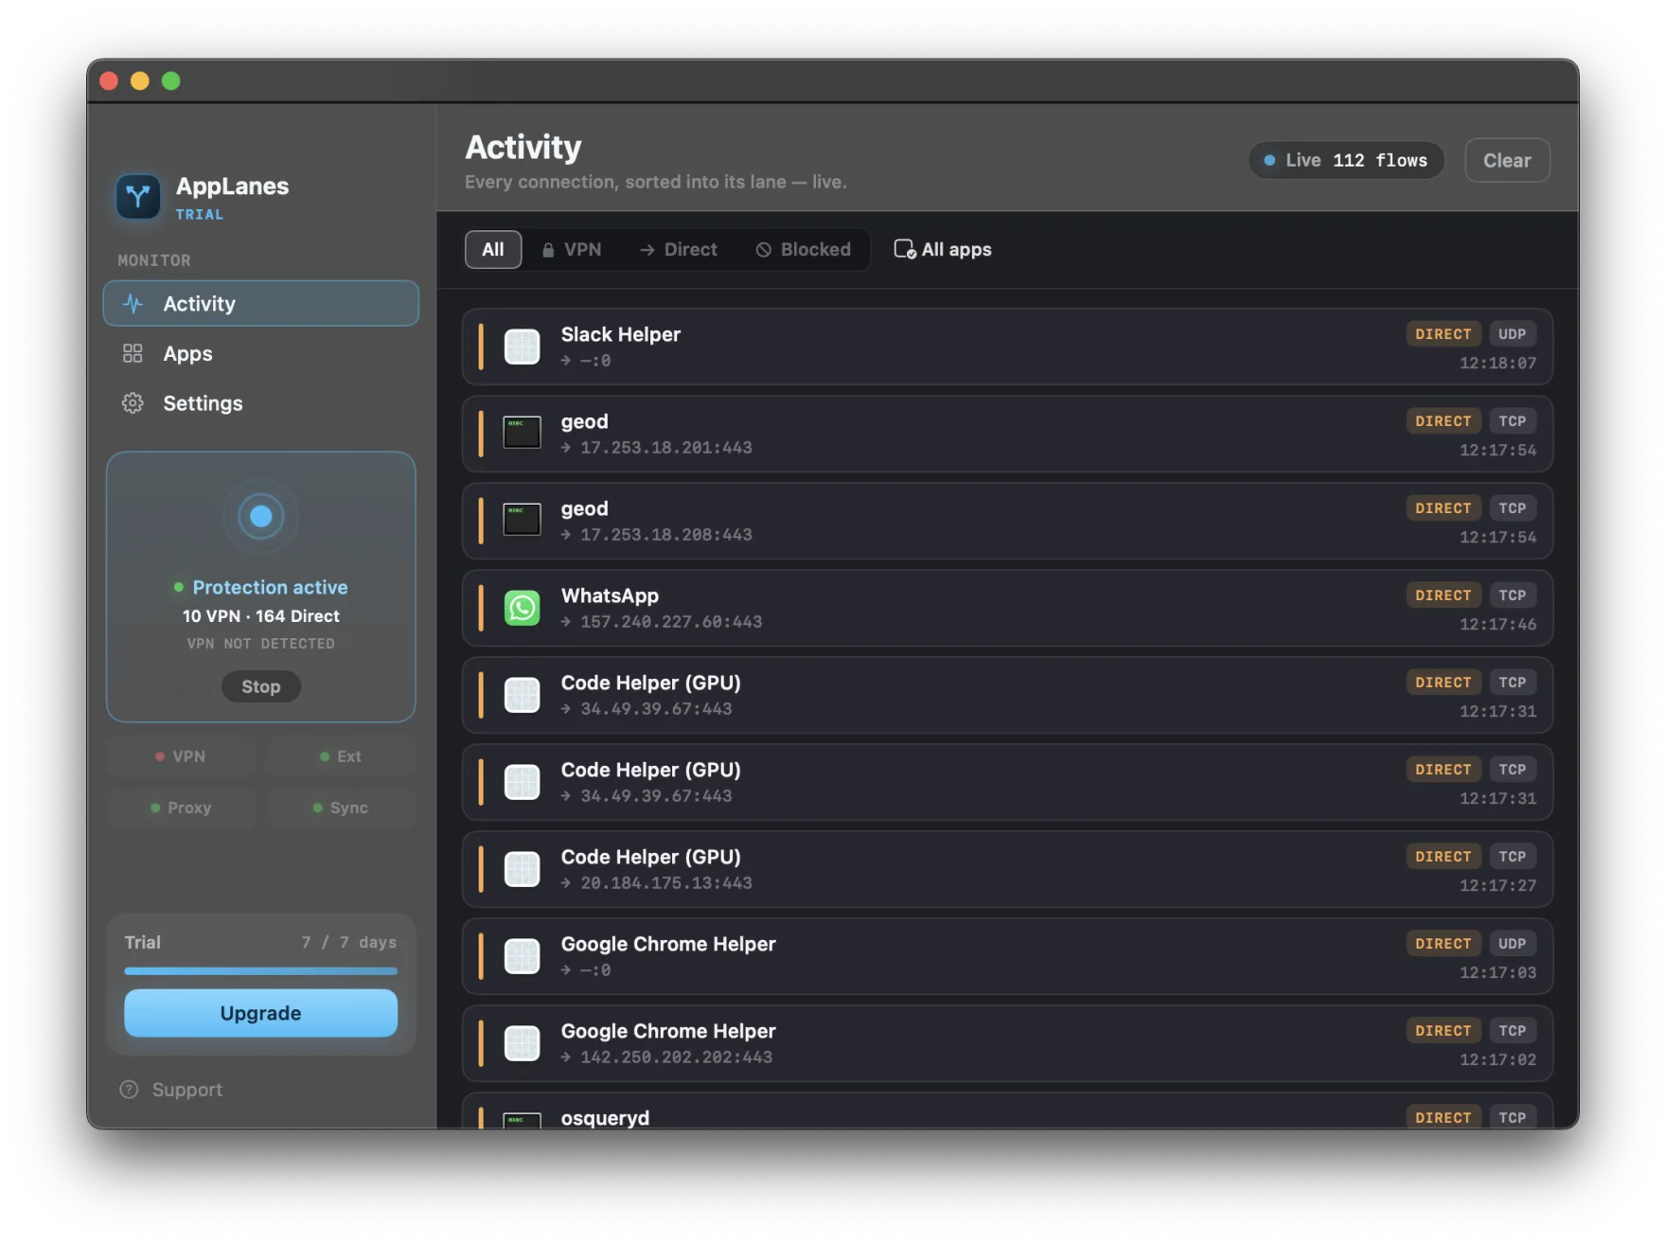Click the Proxy status chip
The height and width of the screenshot is (1244, 1666).
click(x=181, y=808)
